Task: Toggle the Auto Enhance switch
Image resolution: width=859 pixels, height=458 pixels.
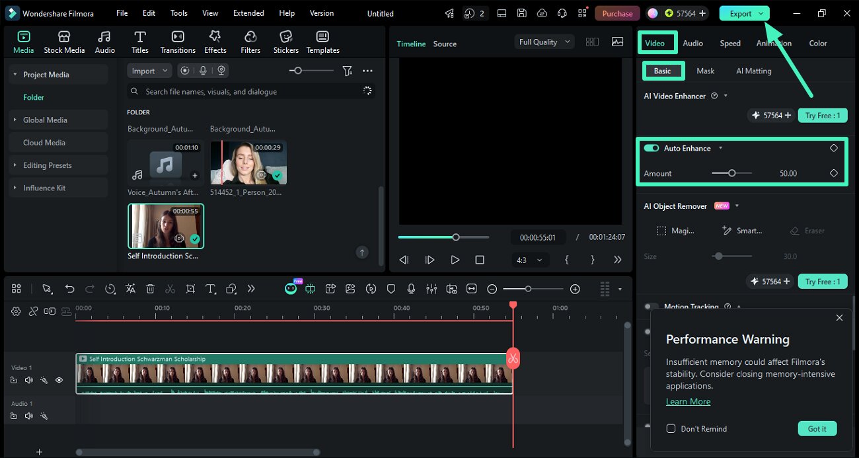Action: [652, 148]
